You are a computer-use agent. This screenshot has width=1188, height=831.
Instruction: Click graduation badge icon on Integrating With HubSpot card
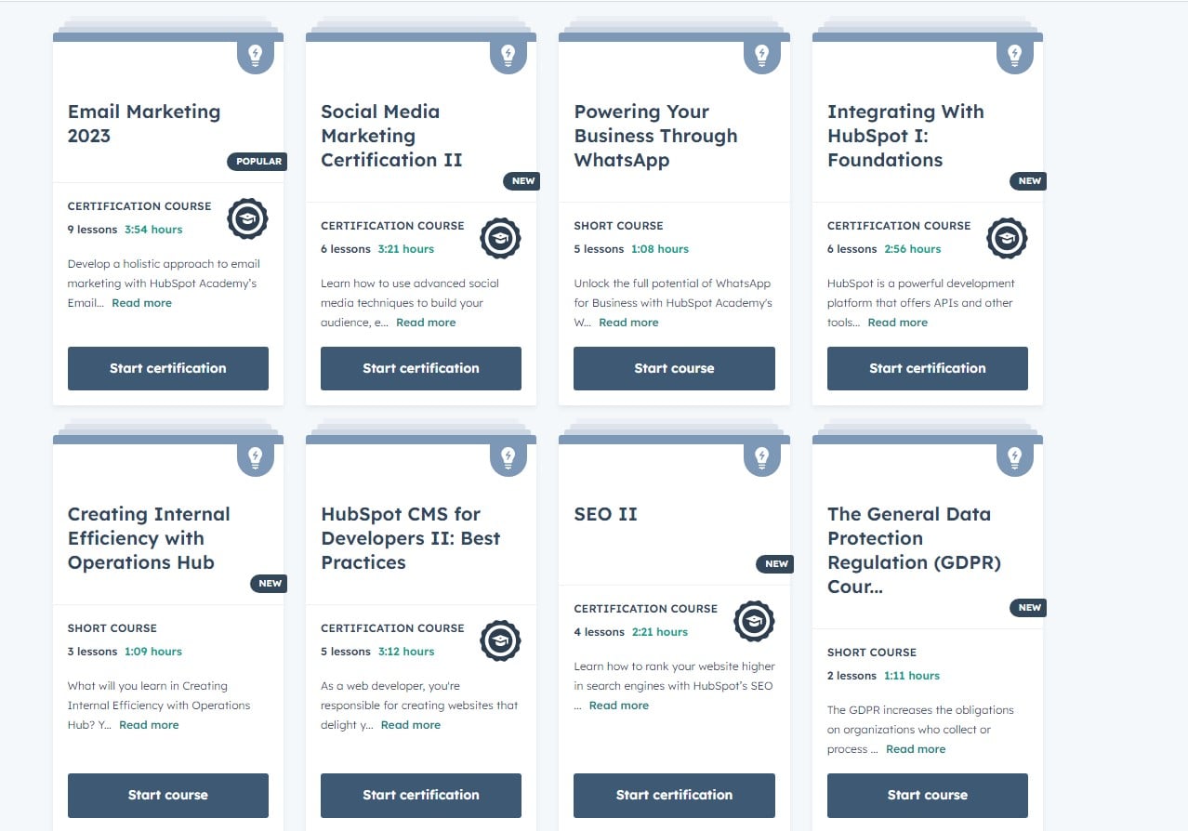pos(1007,239)
